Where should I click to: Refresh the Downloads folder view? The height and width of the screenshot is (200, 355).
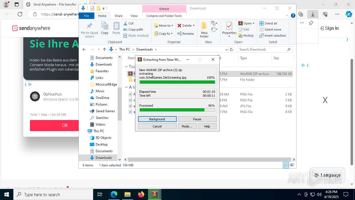(232, 49)
